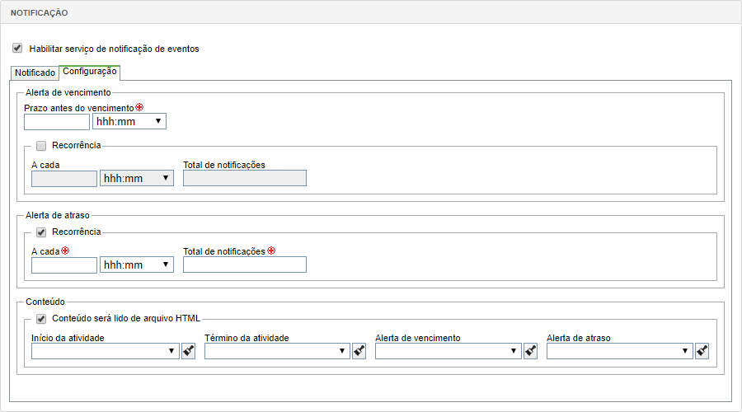Switch to the Notificado tab

(x=35, y=73)
